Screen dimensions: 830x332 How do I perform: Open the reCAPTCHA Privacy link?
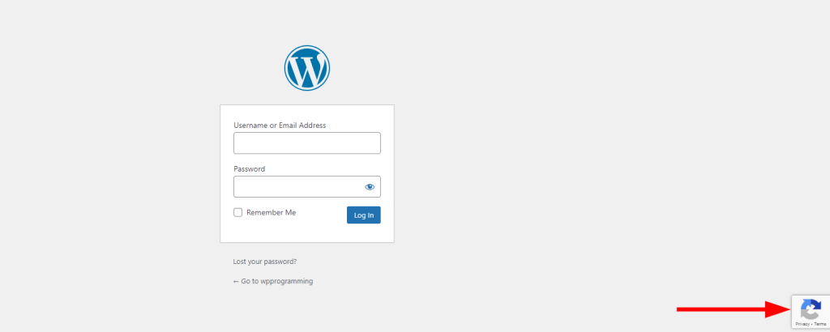pos(802,324)
